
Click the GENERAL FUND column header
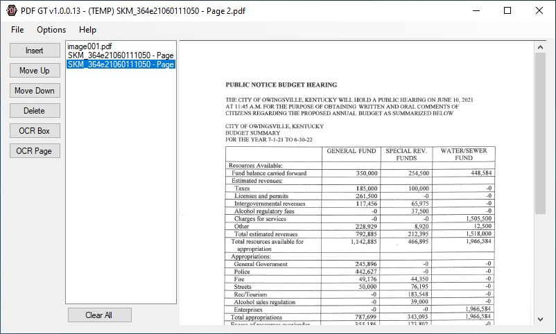[x=351, y=151]
